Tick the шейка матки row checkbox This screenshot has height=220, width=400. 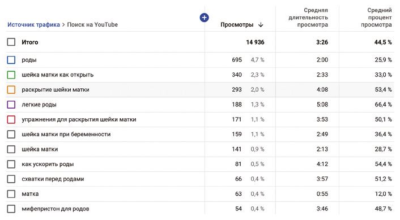(11, 149)
